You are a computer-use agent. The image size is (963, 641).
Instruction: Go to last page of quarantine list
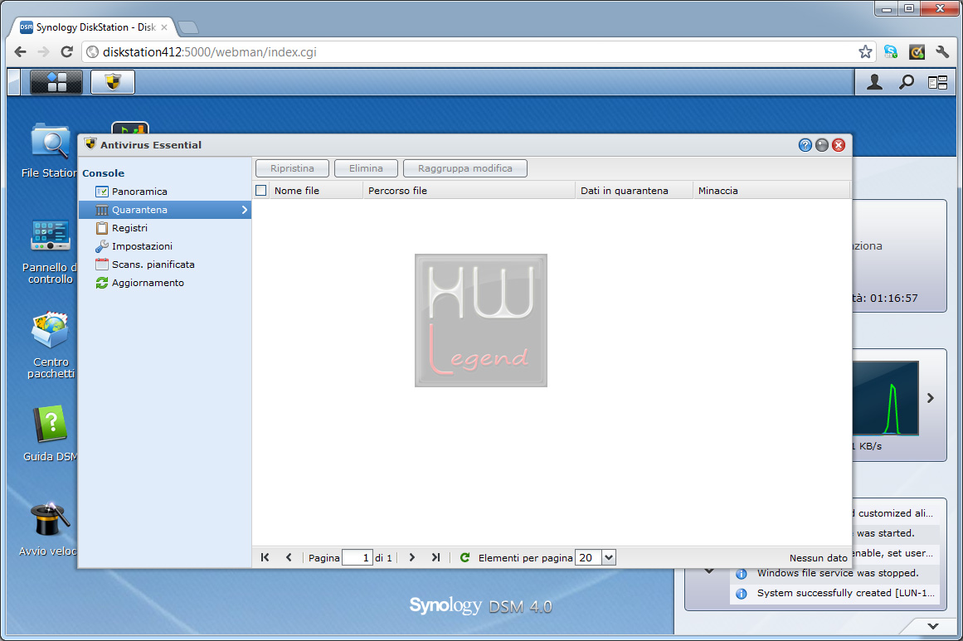point(436,557)
